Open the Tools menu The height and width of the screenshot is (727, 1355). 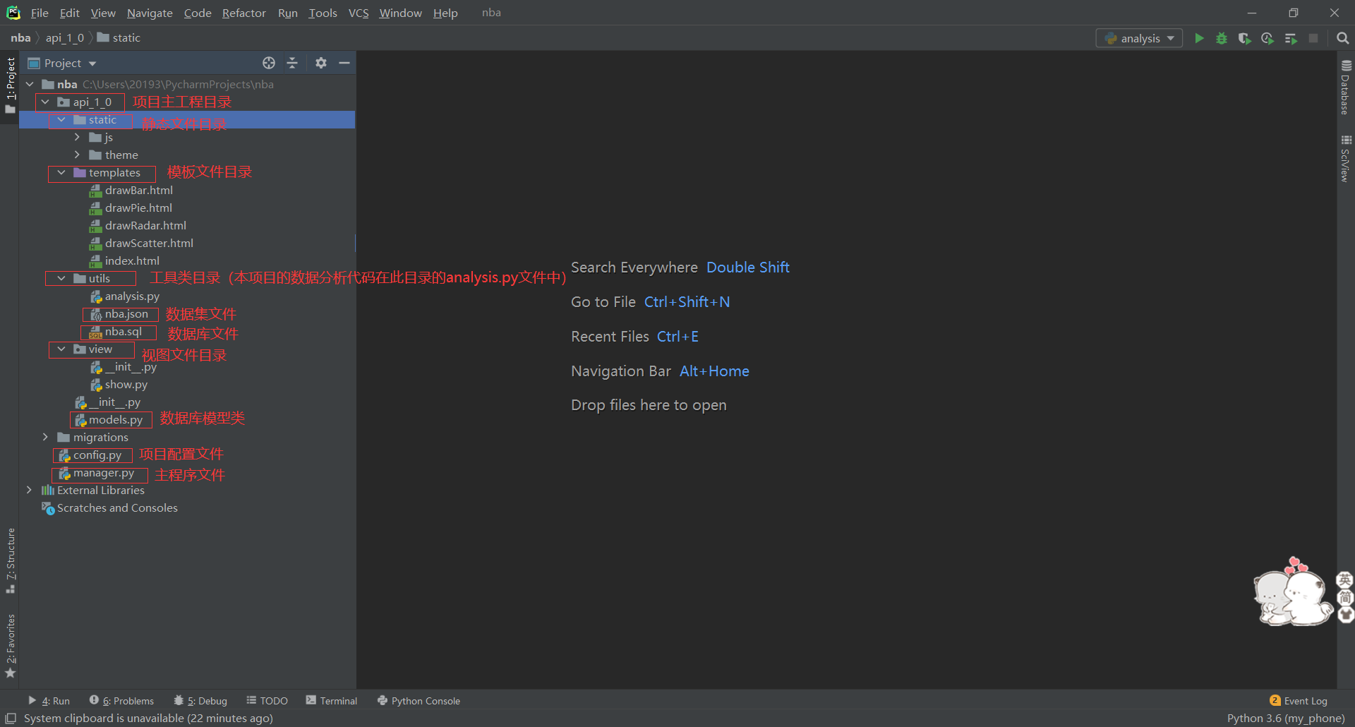pos(323,13)
